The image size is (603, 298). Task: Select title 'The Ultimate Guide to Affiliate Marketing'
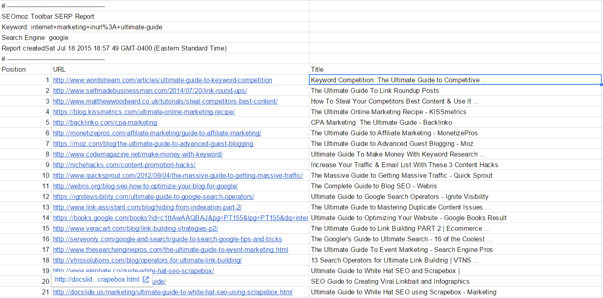(456, 133)
